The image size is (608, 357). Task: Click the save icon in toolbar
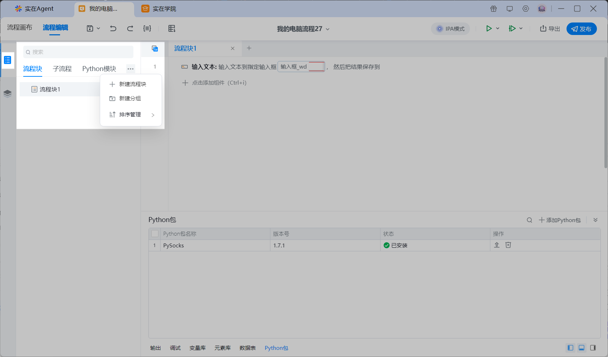90,29
